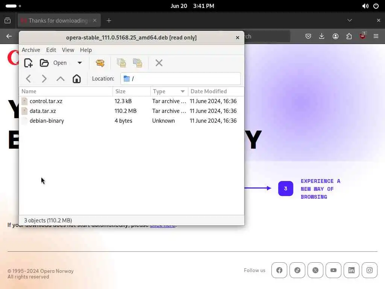The height and width of the screenshot is (289, 385).
Task: Click the download 'click here' link
Action: pos(162,225)
